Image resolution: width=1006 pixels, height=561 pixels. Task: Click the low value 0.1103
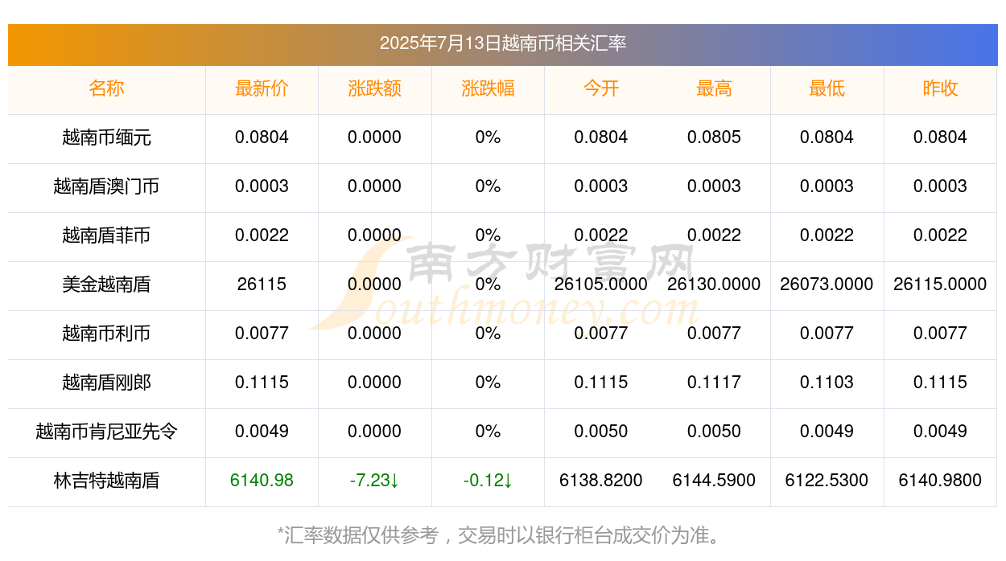pyautogui.click(x=827, y=383)
